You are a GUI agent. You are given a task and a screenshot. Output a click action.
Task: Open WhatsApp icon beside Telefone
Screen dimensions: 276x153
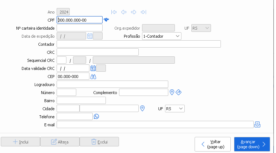coord(96,116)
